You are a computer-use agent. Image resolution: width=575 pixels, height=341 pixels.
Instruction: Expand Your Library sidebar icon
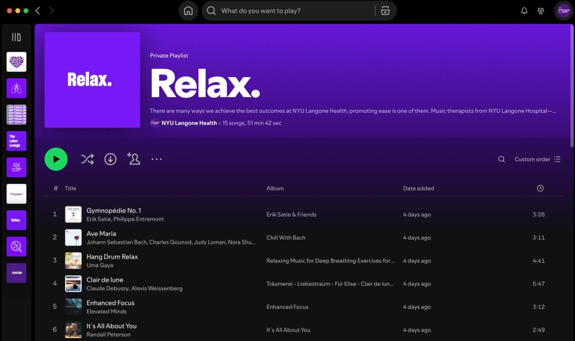[16, 37]
